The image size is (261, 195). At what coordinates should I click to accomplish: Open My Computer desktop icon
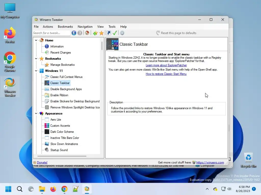pyautogui.click(x=10, y=11)
